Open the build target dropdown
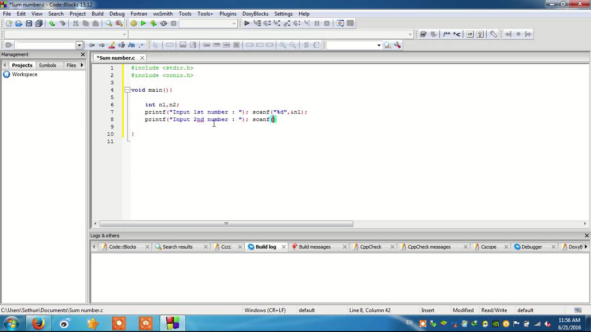This screenshot has height=332, width=591. pos(234,24)
